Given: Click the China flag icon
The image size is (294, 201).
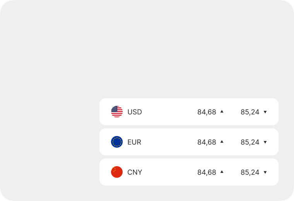Looking at the screenshot, I should click(x=117, y=172).
